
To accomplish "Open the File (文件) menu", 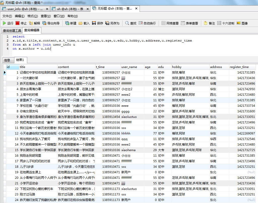I will coord(7,16).
